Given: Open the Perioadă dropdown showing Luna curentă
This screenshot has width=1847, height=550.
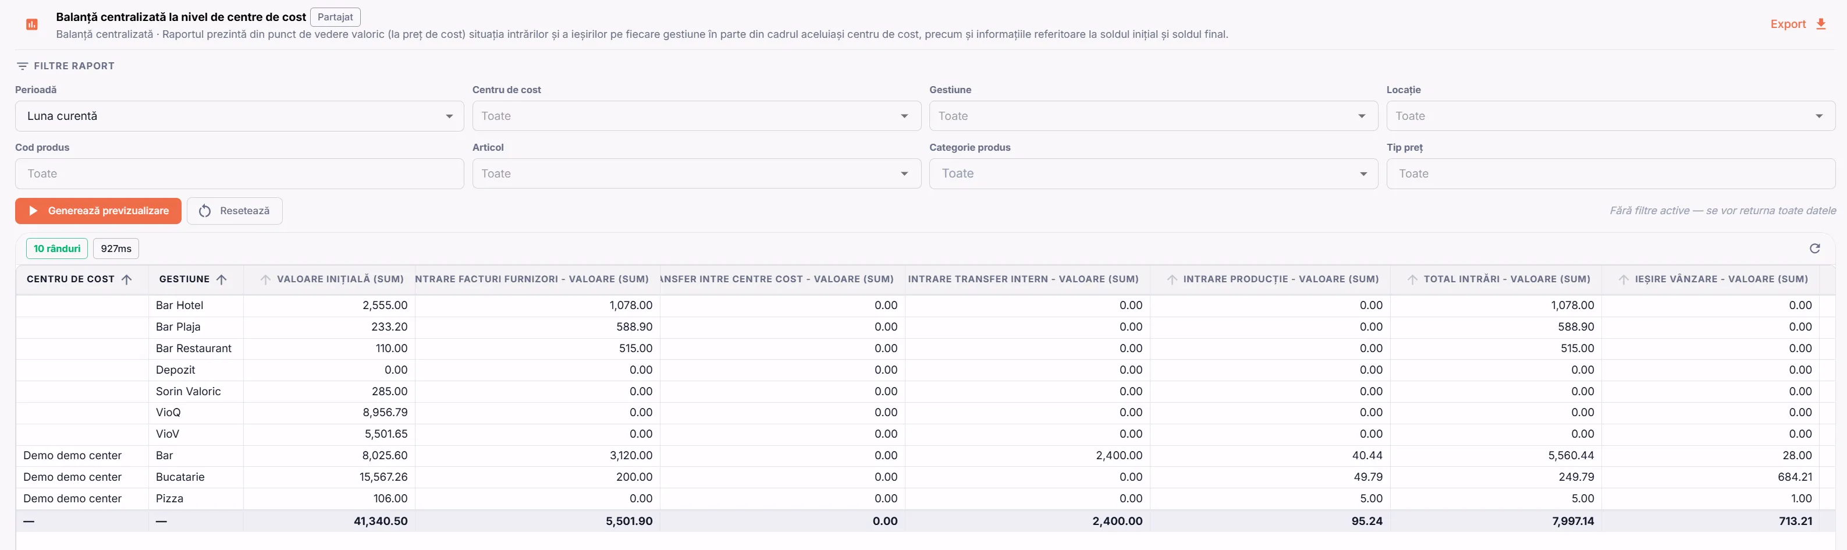Looking at the screenshot, I should 240,116.
